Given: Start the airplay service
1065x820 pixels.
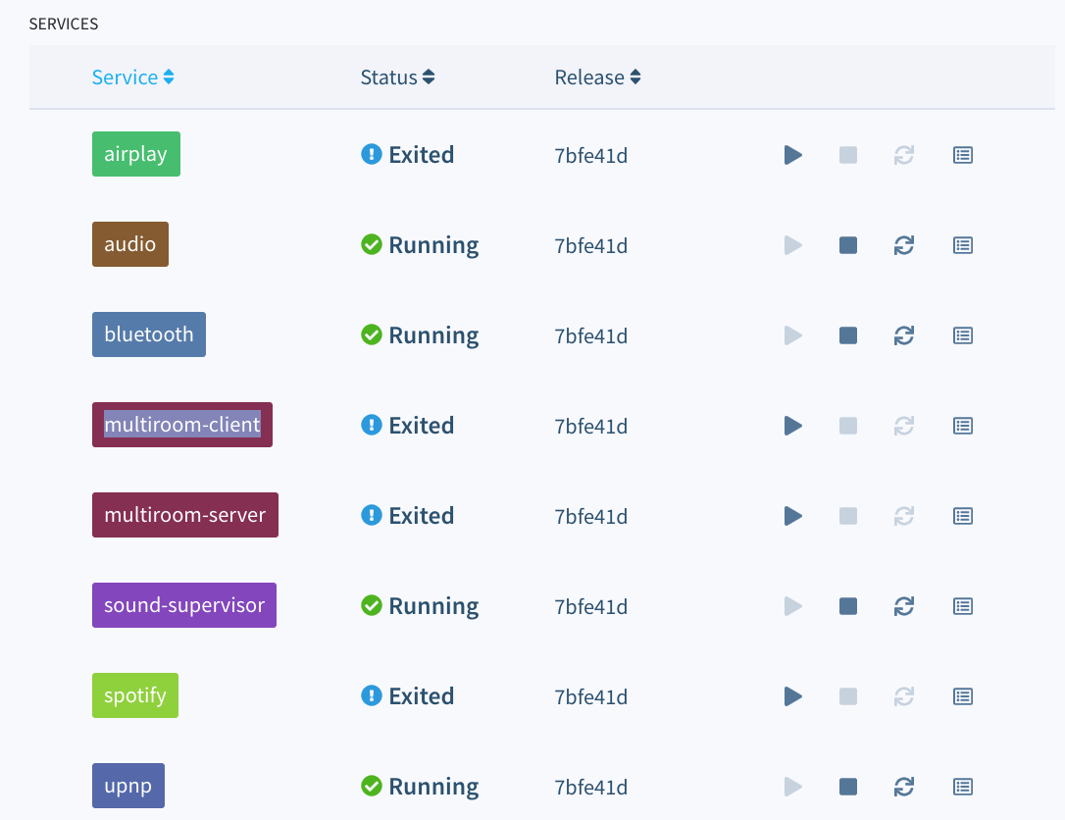Looking at the screenshot, I should pos(792,155).
